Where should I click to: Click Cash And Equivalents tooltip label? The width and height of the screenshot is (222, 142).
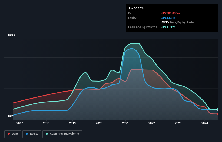(143, 27)
